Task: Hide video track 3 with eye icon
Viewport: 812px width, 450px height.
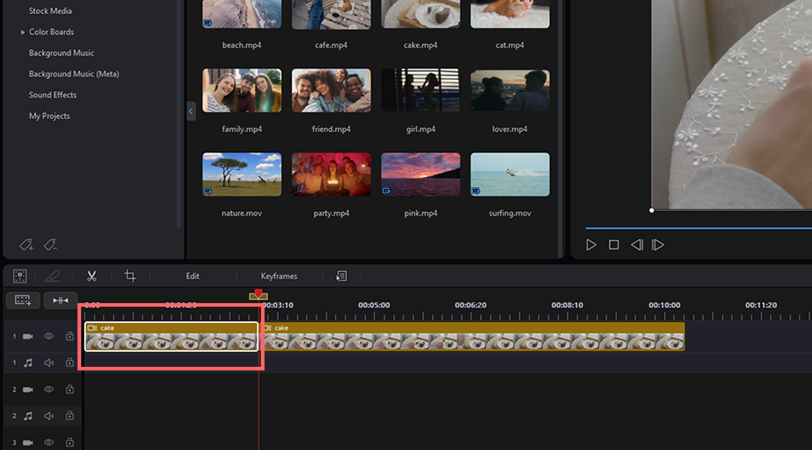Action: pos(49,442)
